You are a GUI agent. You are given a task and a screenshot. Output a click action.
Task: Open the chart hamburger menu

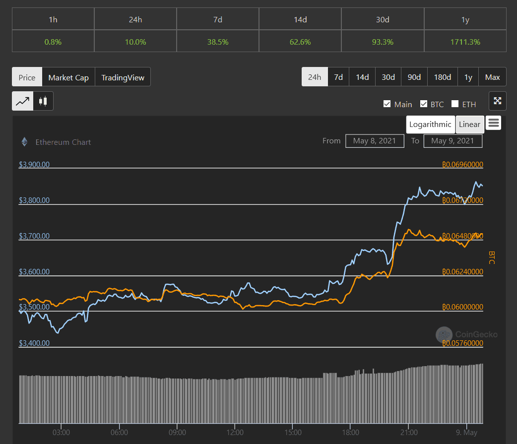(x=493, y=123)
